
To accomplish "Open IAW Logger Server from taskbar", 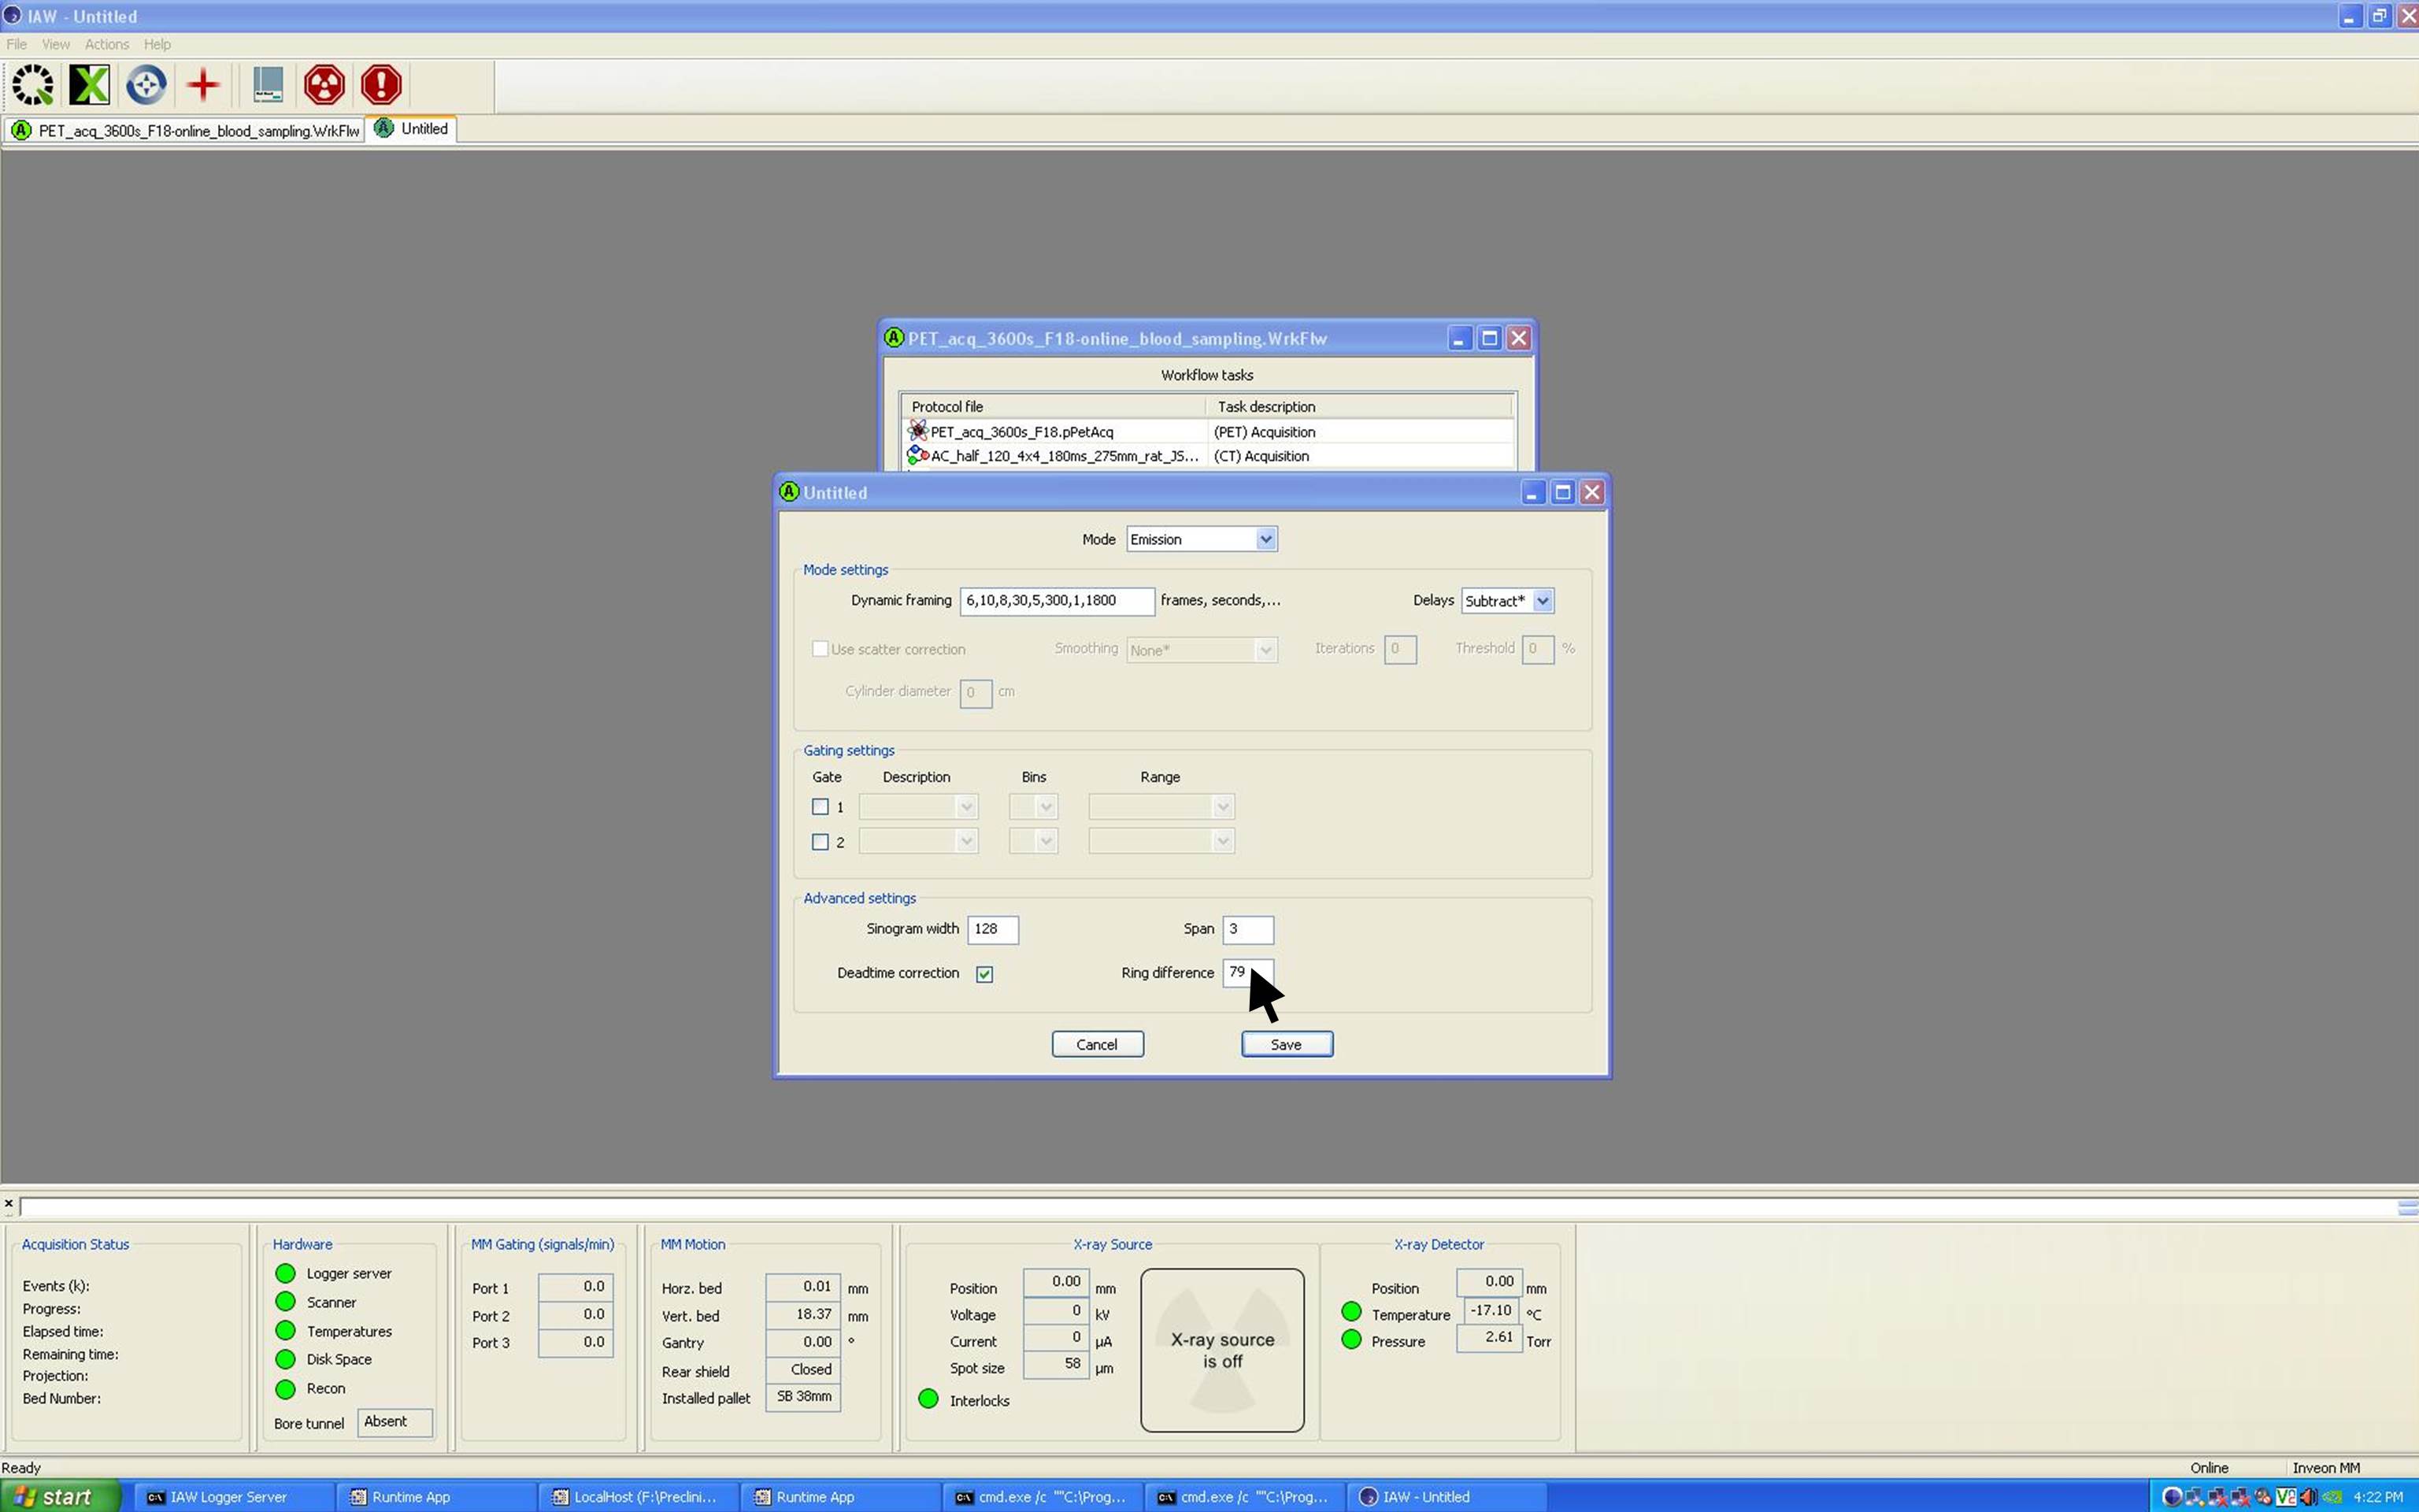I will pos(228,1497).
